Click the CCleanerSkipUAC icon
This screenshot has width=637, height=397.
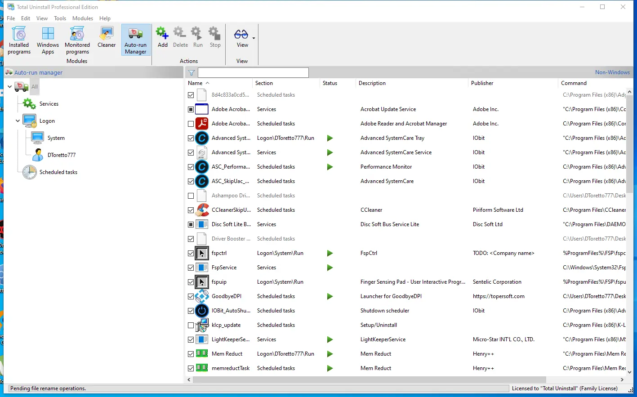pyautogui.click(x=202, y=210)
